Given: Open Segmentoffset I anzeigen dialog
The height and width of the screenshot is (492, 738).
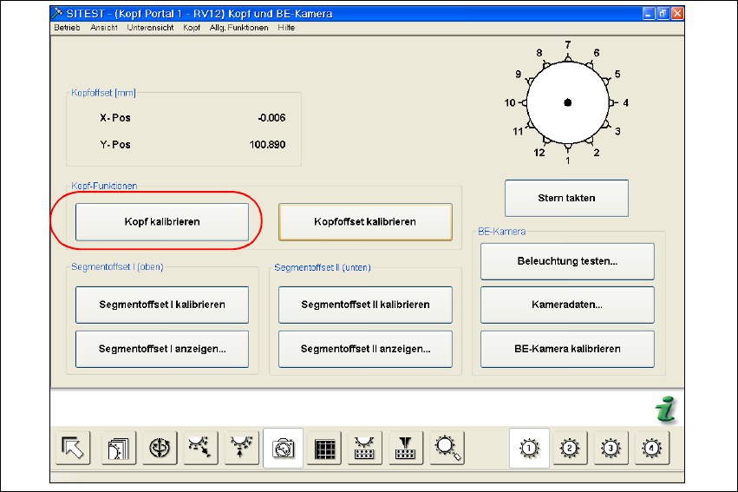Looking at the screenshot, I should (x=162, y=349).
